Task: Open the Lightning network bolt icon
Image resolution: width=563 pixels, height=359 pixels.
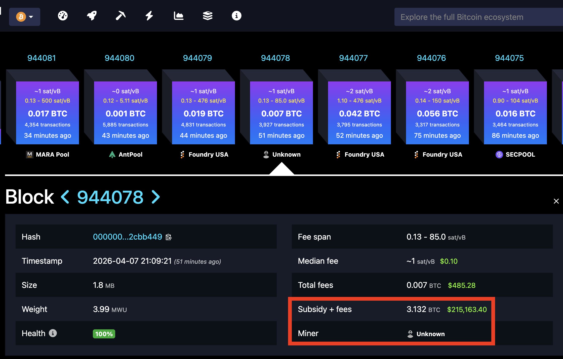Action: (x=149, y=16)
